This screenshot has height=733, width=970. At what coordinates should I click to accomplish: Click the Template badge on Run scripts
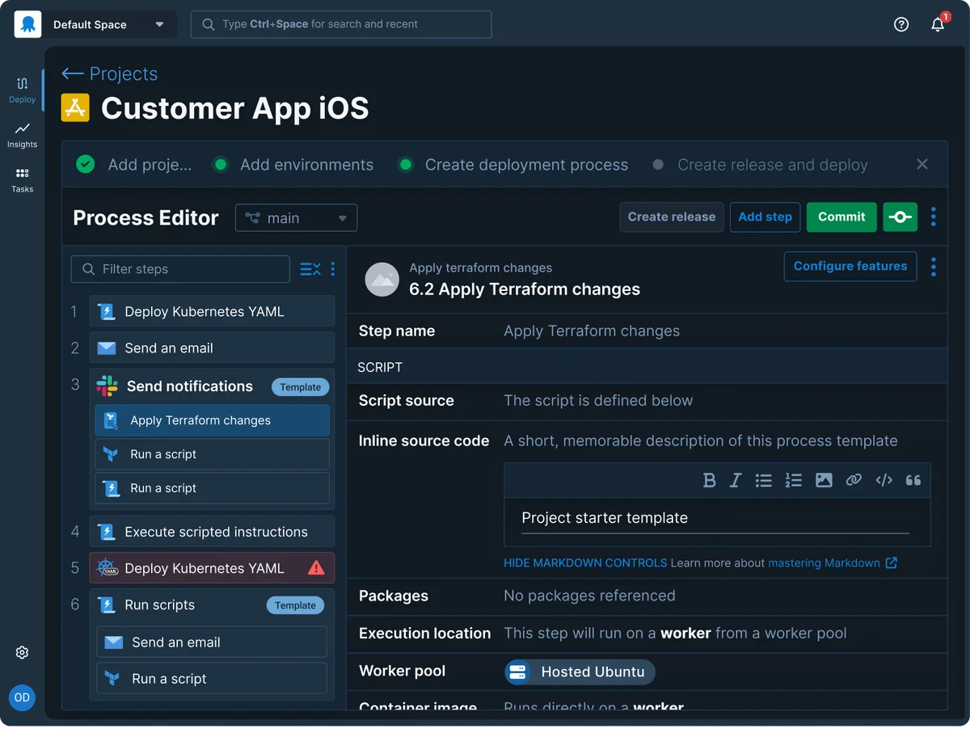pos(295,605)
